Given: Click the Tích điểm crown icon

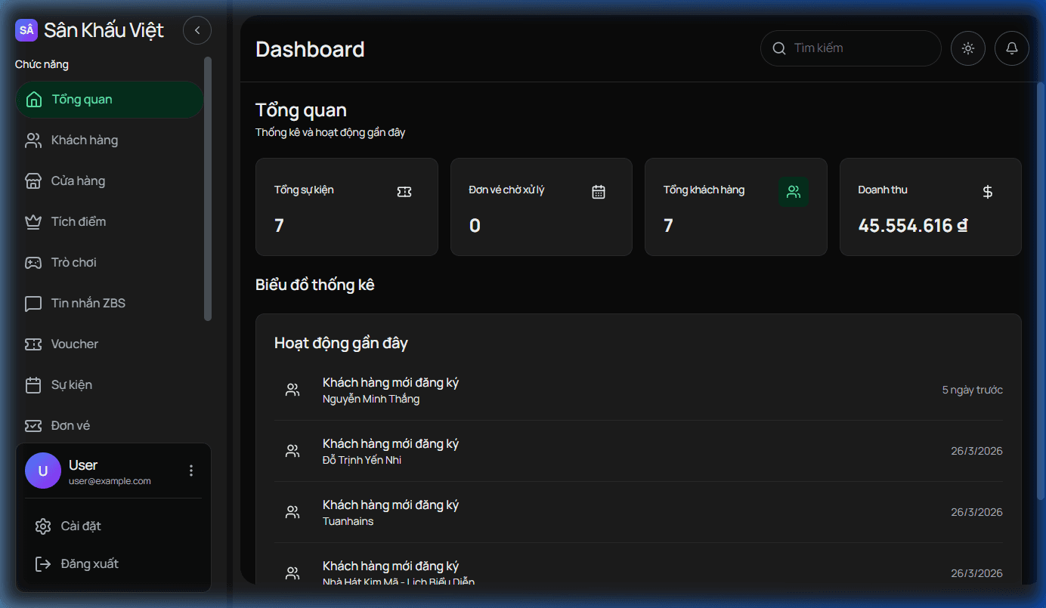Looking at the screenshot, I should point(33,221).
